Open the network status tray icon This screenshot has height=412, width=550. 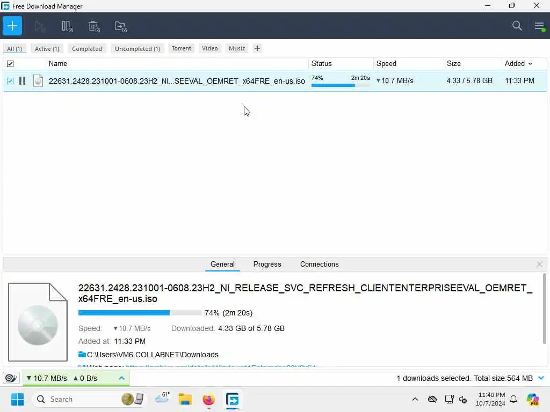point(449,399)
